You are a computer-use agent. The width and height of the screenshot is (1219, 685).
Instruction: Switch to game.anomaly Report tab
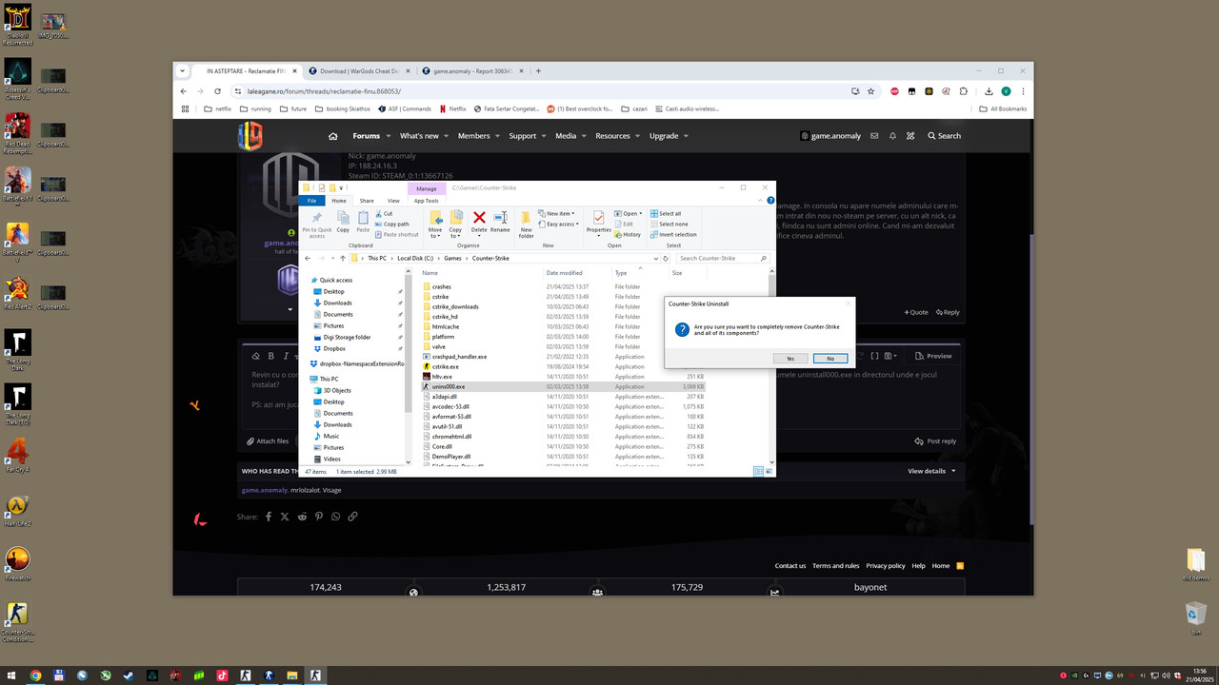[471, 70]
